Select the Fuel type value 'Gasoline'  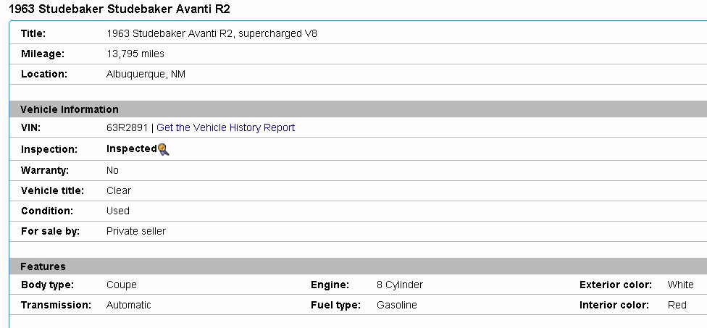click(x=397, y=305)
